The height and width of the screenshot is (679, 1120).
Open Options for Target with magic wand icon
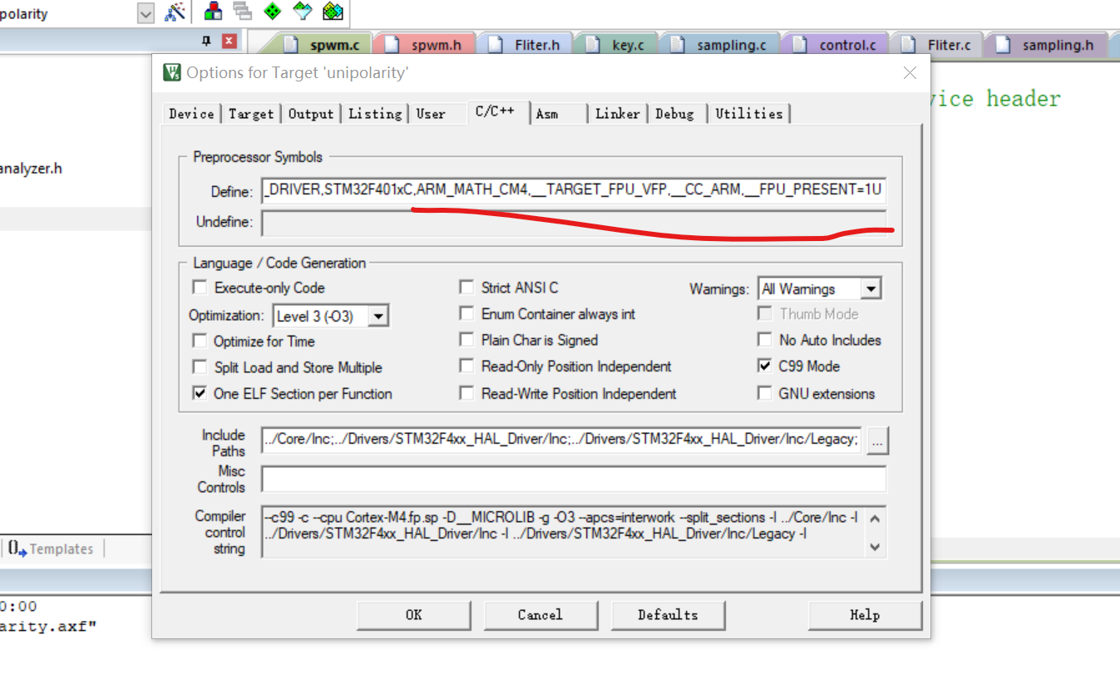(x=175, y=12)
